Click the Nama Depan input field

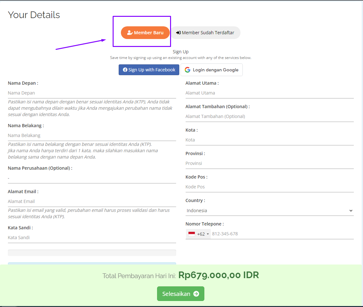pyautogui.click(x=92, y=93)
